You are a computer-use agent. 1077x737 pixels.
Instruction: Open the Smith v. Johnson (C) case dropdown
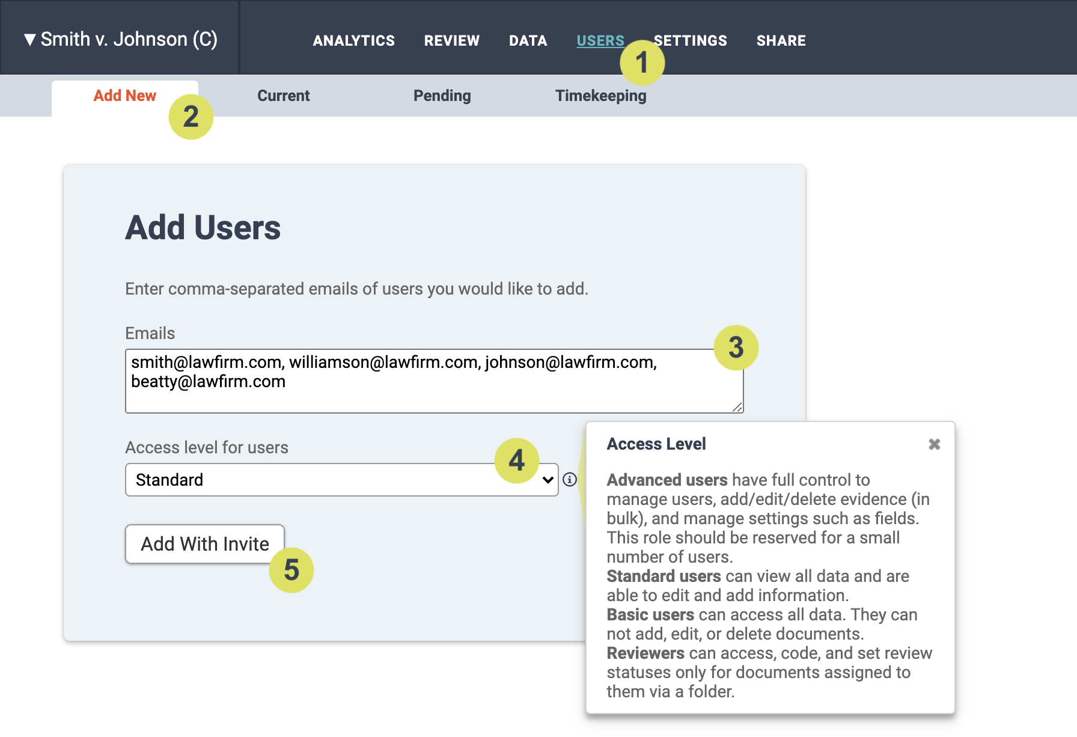click(x=120, y=39)
